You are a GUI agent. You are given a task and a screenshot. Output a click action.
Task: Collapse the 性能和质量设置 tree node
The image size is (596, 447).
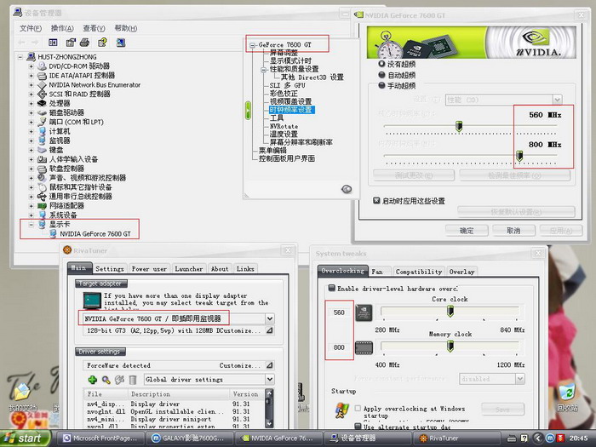pos(263,70)
